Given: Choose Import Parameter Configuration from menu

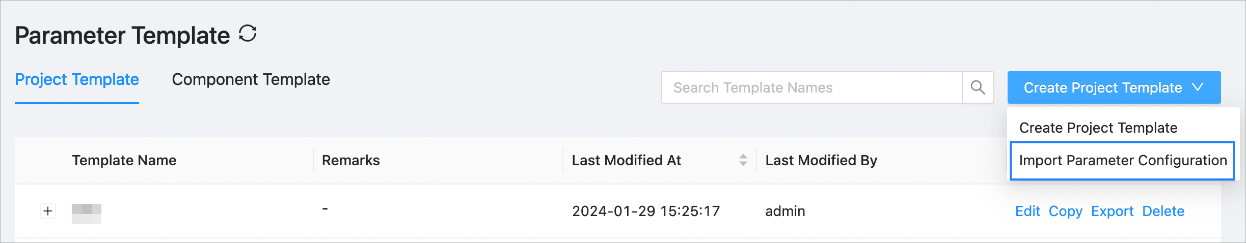Looking at the screenshot, I should tap(1122, 161).
